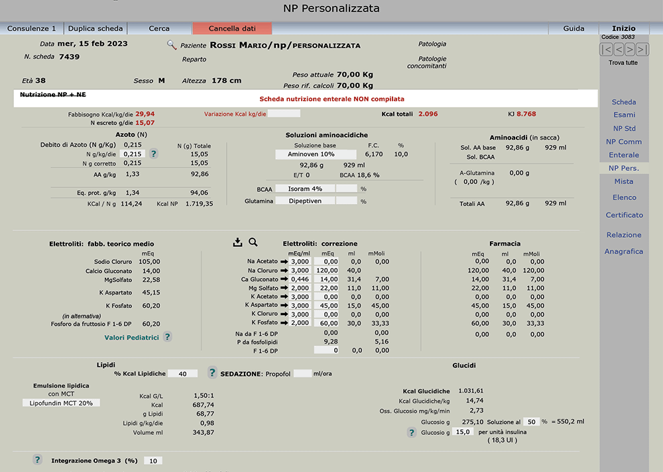This screenshot has height=472, width=663.
Task: Click the Na Cloruro mEq field 120,00
Action: coord(326,271)
